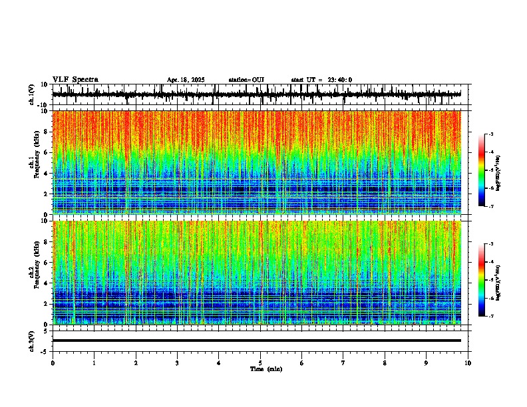This screenshot has height=407, width=527.
Task: Click the ch.1 spectrogram color scale bar
Action: [x=481, y=170]
